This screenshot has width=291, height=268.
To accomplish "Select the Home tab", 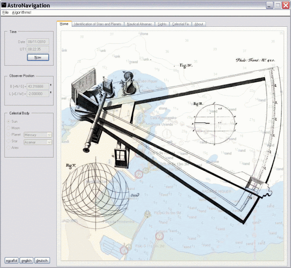I will coord(64,24).
